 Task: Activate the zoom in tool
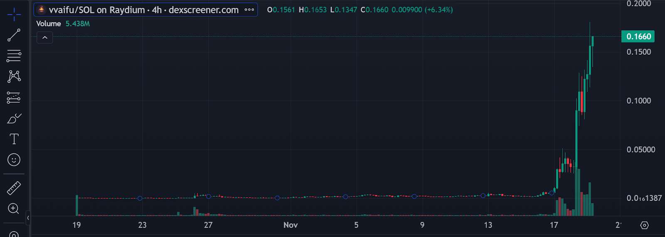pos(14,208)
